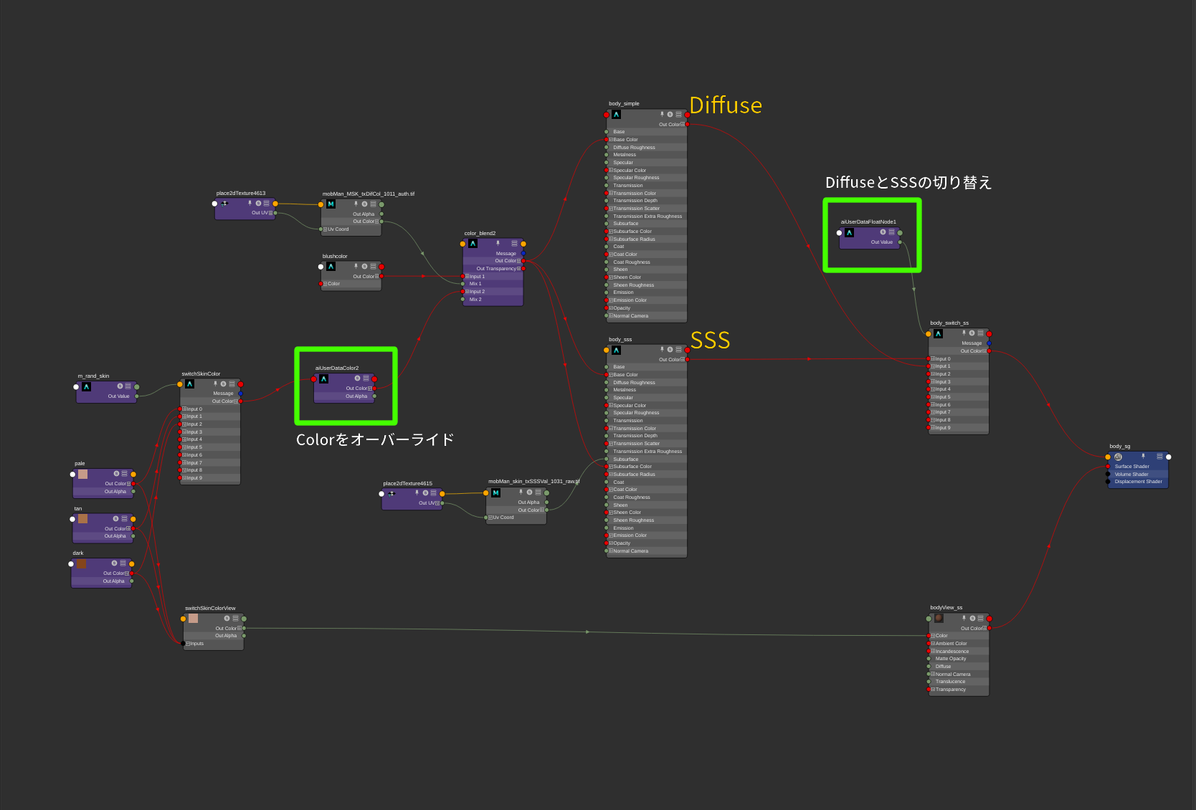Click Out Color output port of bodyView_ss
This screenshot has height=810, width=1196.
[989, 629]
